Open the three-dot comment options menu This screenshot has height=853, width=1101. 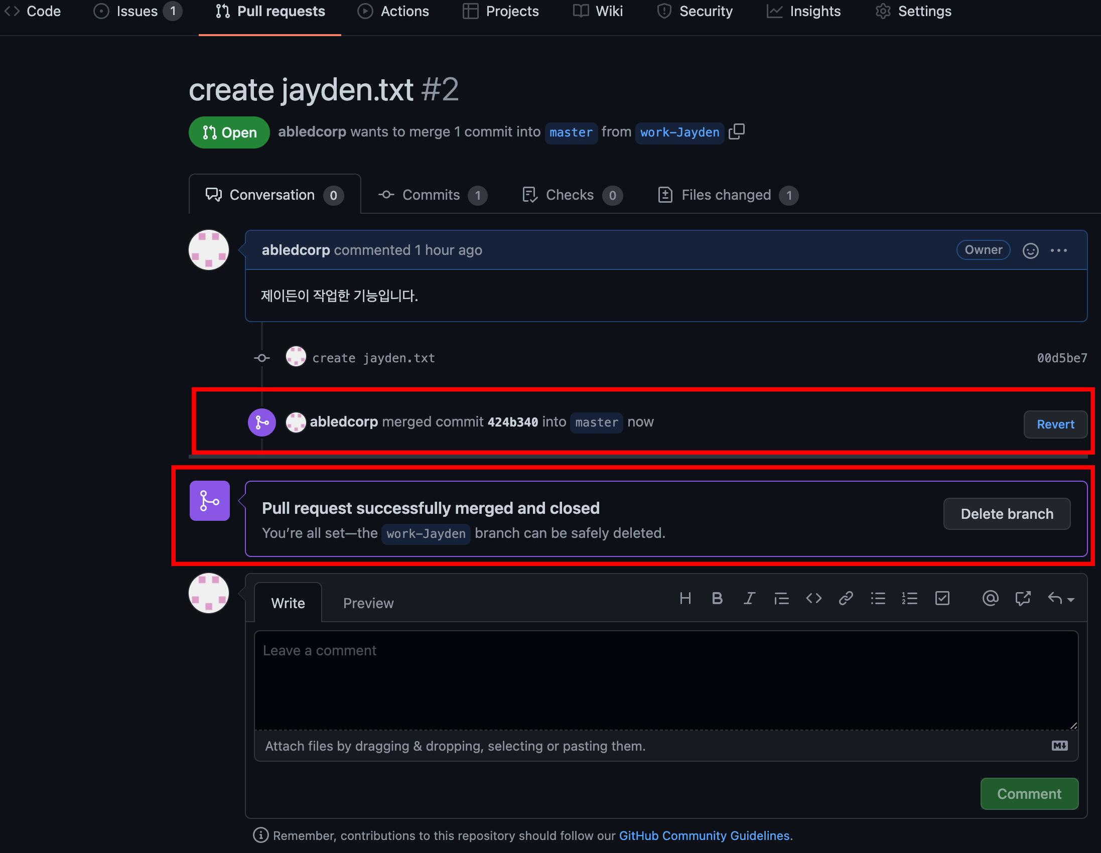click(x=1058, y=250)
